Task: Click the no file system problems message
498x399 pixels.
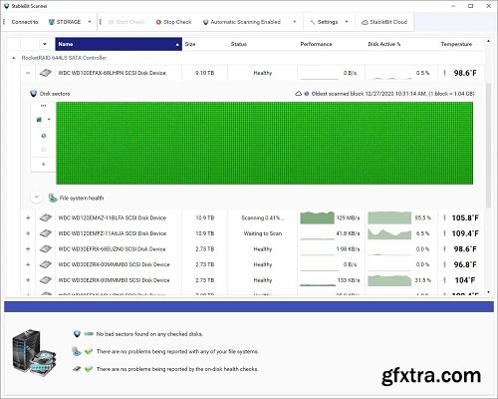Action: click(177, 351)
